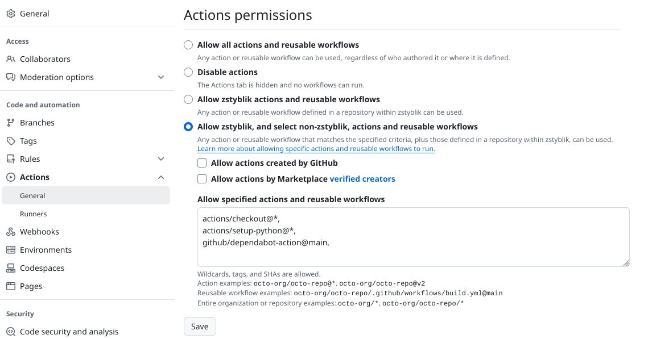Open Runners under Actions
Image resolution: width=648 pixels, height=339 pixels.
[x=33, y=214]
